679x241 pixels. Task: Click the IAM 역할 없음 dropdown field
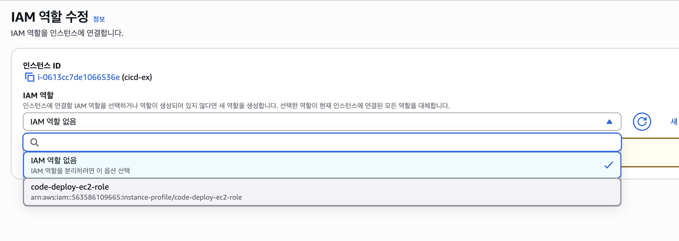322,122
